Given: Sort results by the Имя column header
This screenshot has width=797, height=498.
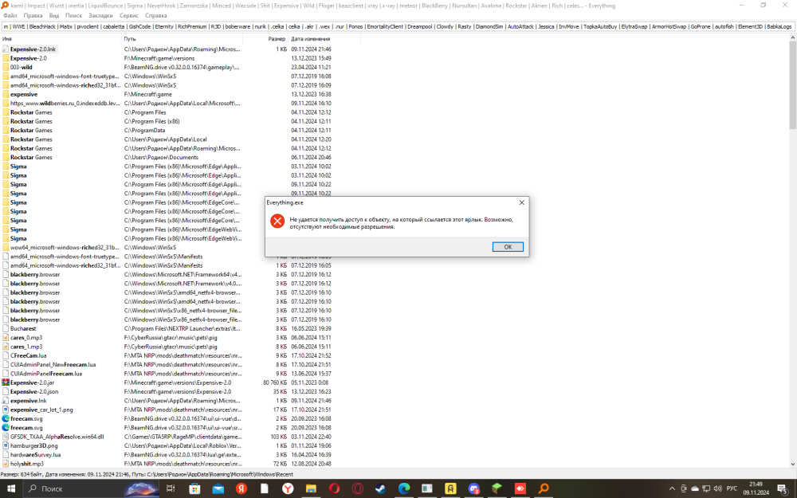Looking at the screenshot, I should click(x=61, y=38).
